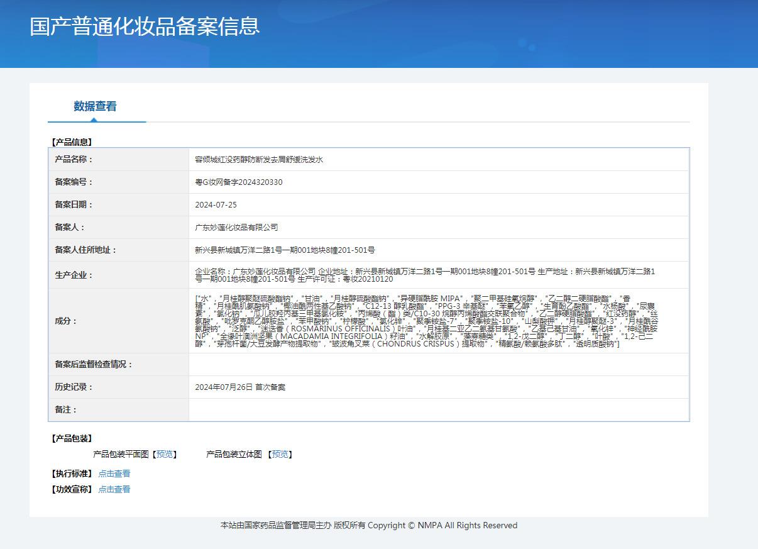This screenshot has height=549, width=758.
Task: Click the 生产企业 details text
Action: 425,275
